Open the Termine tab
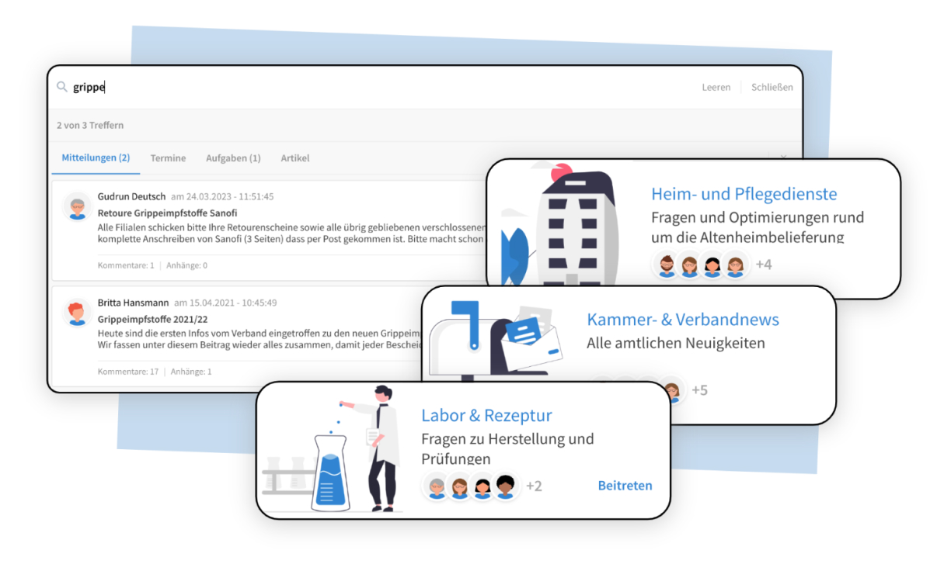Screen dimensions: 937x571 click(168, 158)
